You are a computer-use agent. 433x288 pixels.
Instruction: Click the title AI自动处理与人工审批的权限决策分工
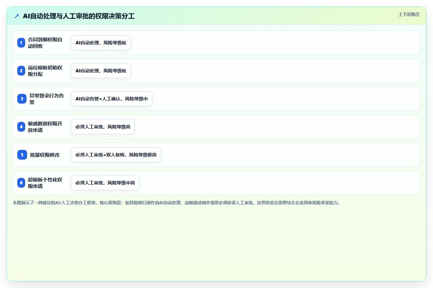pyautogui.click(x=79, y=16)
